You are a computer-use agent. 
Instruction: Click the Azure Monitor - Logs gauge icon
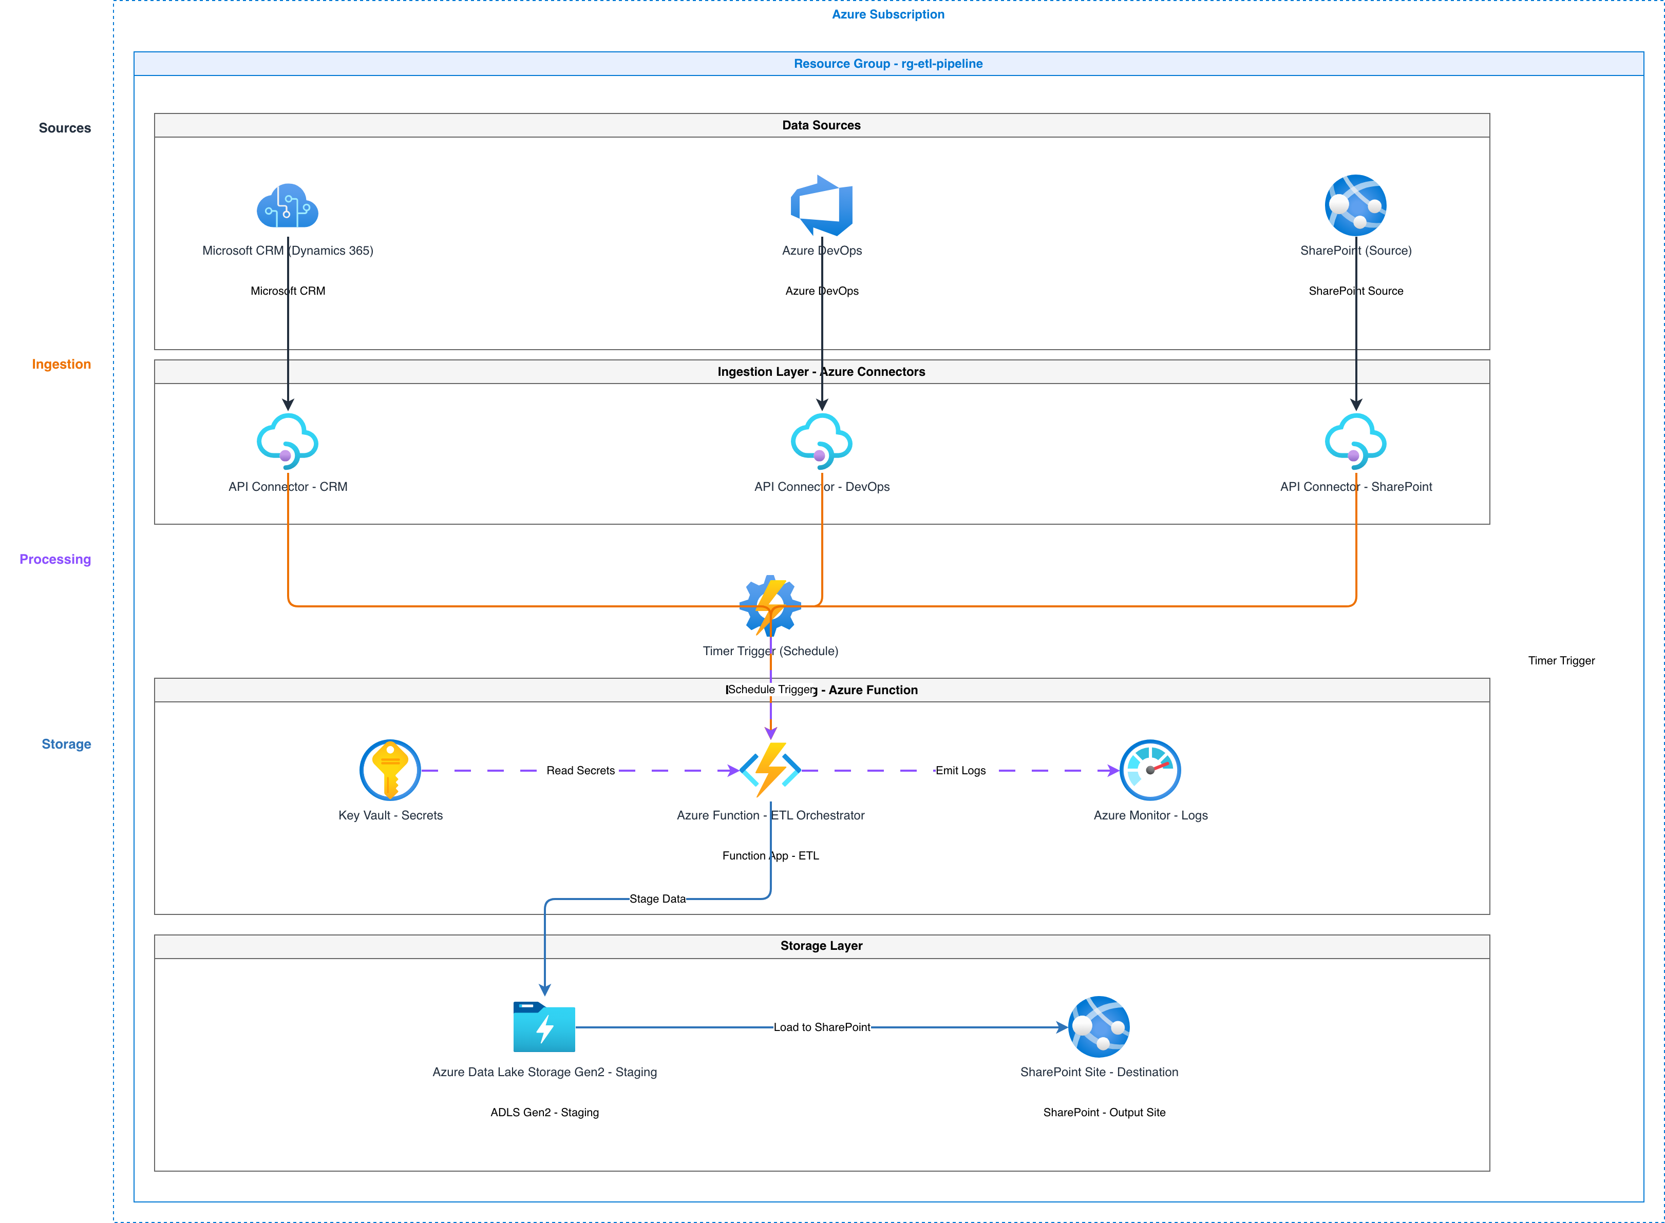[x=1150, y=770]
